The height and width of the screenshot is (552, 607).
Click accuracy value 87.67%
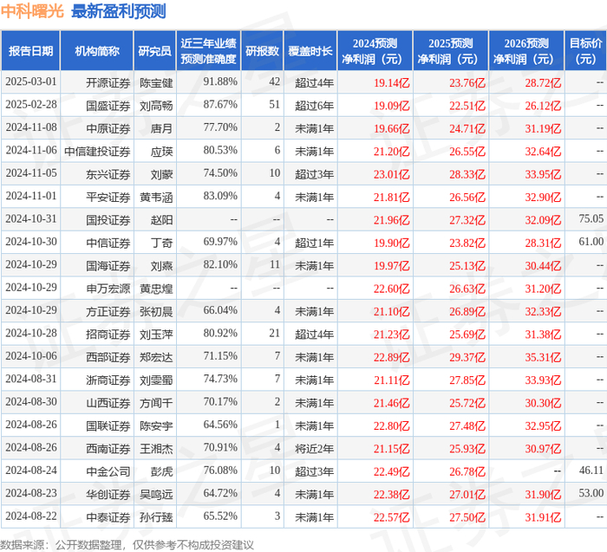click(x=220, y=105)
